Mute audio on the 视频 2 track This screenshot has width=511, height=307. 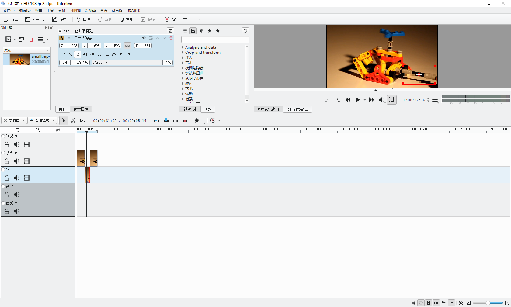pos(17,161)
